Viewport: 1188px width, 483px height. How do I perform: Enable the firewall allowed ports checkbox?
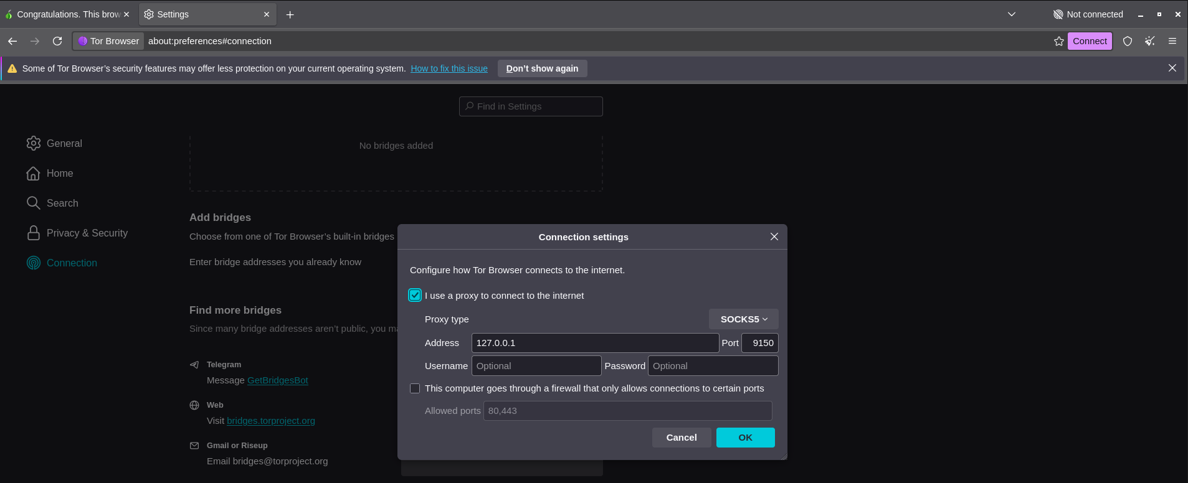(415, 388)
